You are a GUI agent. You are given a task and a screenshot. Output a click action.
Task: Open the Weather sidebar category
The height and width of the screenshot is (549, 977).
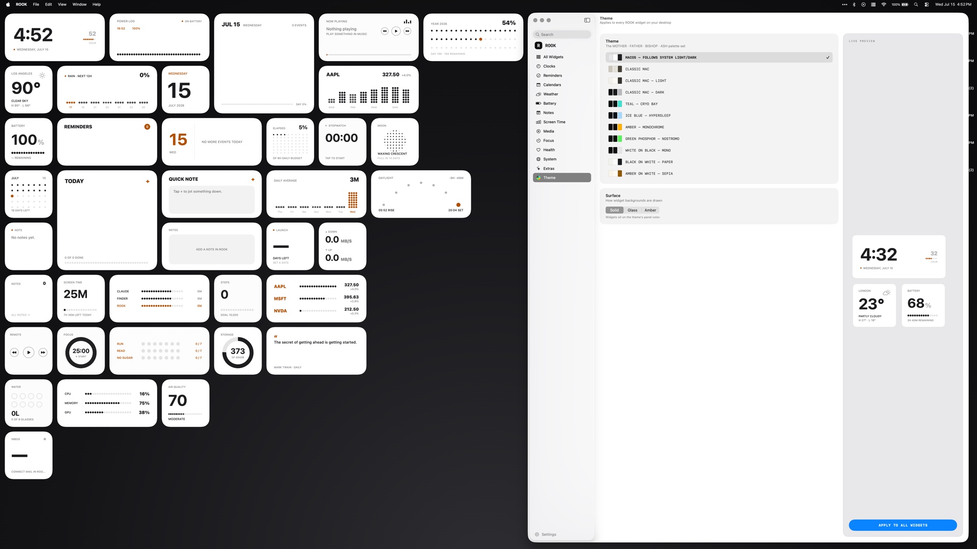(562, 94)
